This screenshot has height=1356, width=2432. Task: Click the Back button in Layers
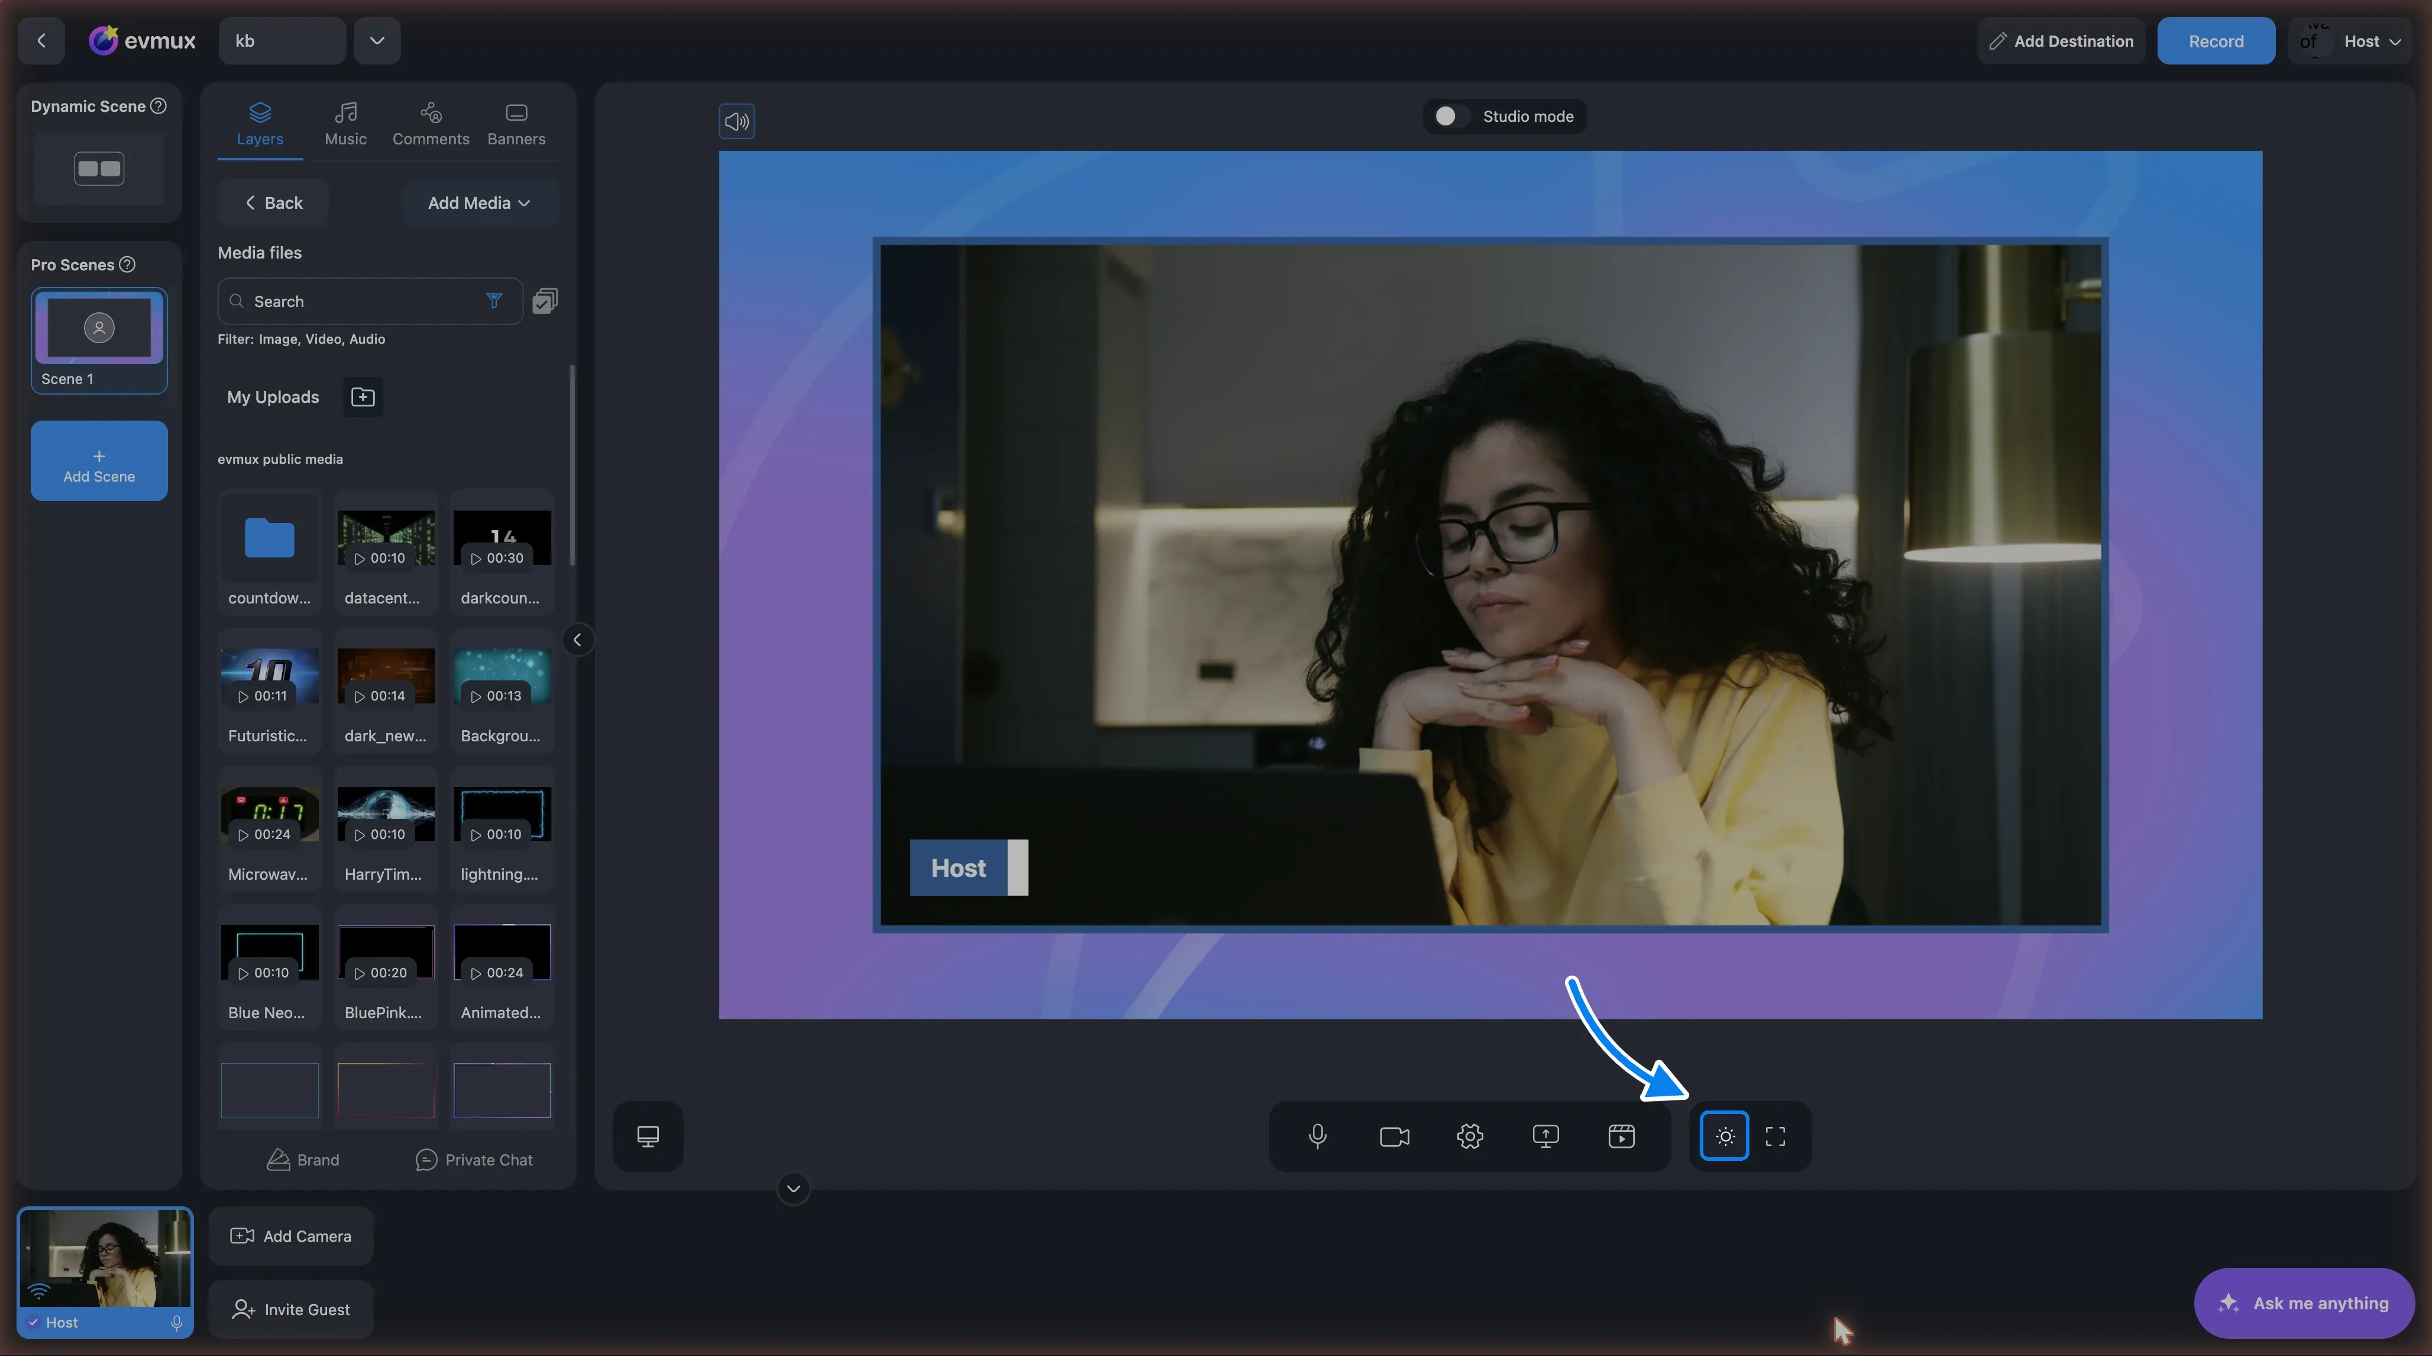pos(273,203)
